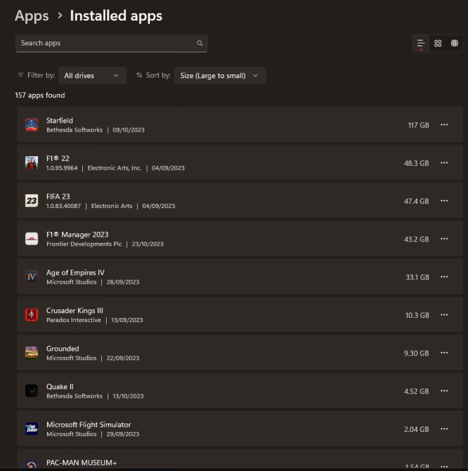This screenshot has width=468, height=471.
Task: Select the F1® 22 app name
Action: pos(58,158)
